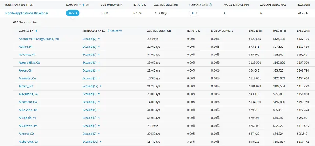Screen dimensions: 315x146
Task: Select the $197,250 base 50th value
Action: (x=303, y=102)
